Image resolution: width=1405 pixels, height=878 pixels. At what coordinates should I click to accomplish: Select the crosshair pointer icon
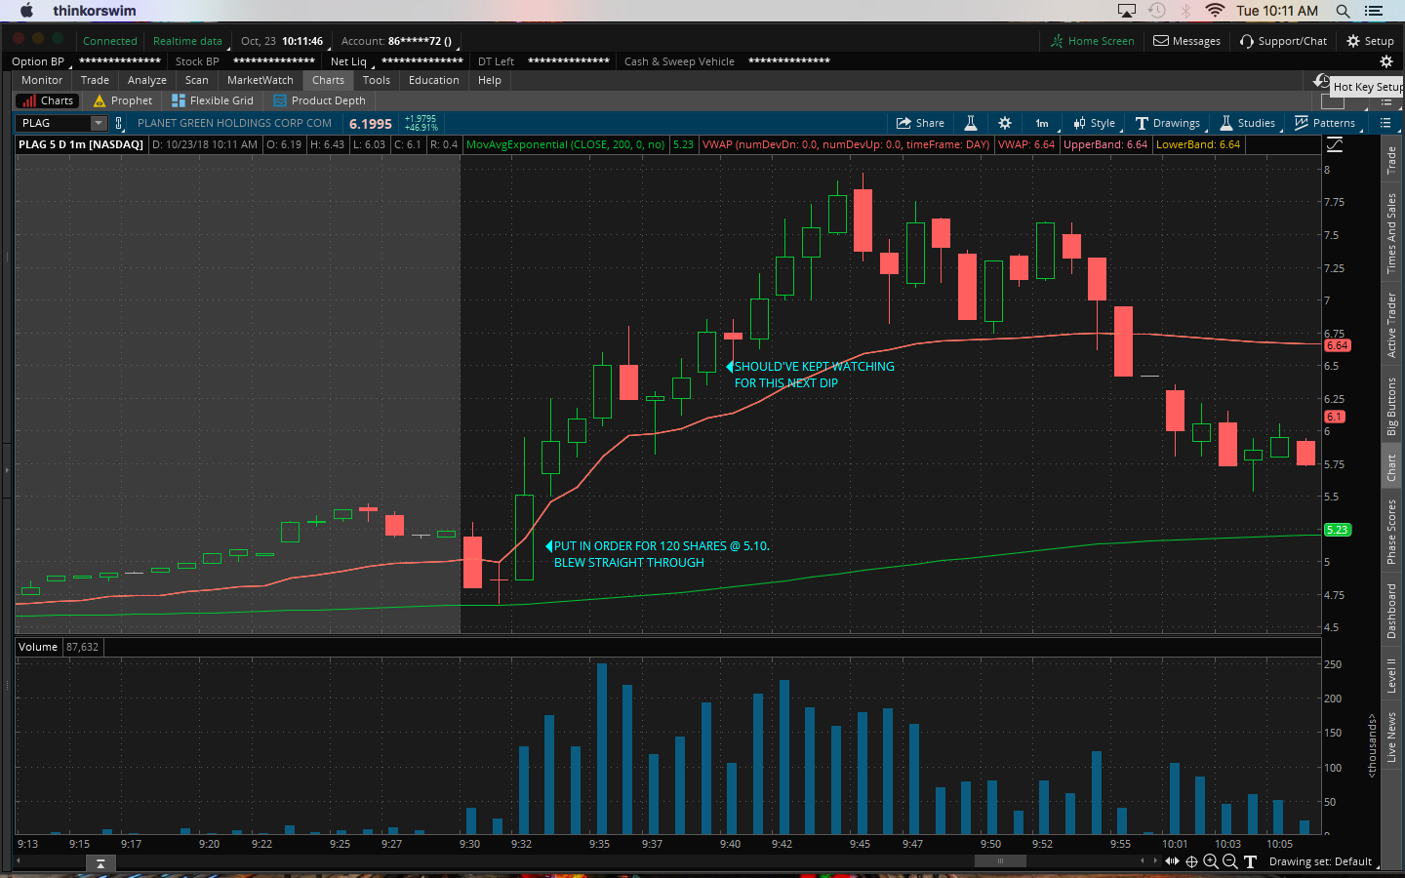point(1191,861)
